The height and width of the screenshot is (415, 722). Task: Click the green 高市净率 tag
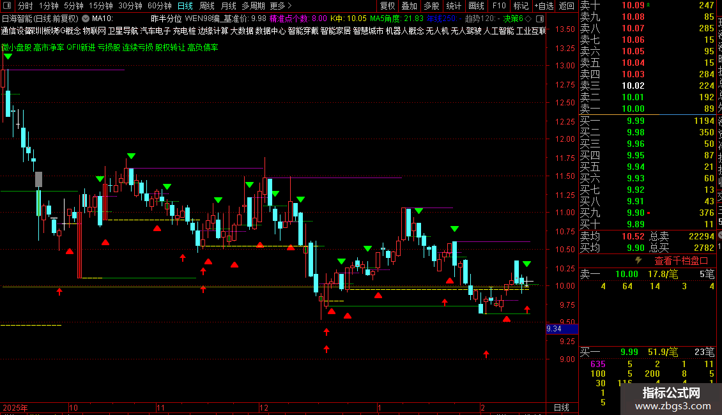click(x=49, y=47)
